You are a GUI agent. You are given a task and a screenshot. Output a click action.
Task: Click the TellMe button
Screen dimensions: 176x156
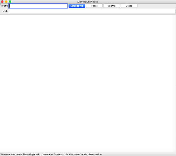pyautogui.click(x=112, y=6)
